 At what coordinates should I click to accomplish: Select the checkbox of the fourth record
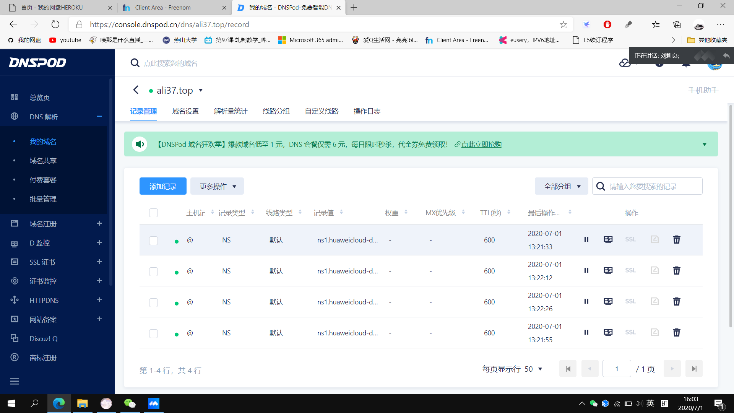coord(153,333)
